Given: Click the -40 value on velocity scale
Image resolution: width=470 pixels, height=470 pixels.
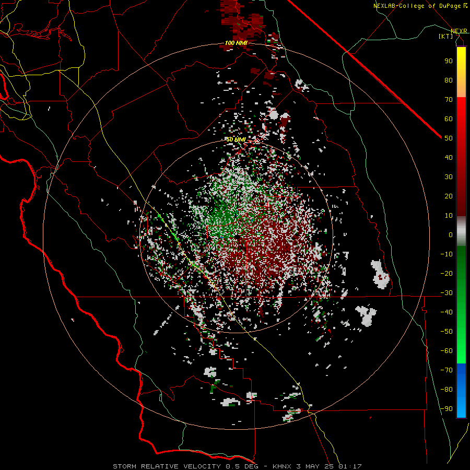Looking at the screenshot, I should [446, 312].
